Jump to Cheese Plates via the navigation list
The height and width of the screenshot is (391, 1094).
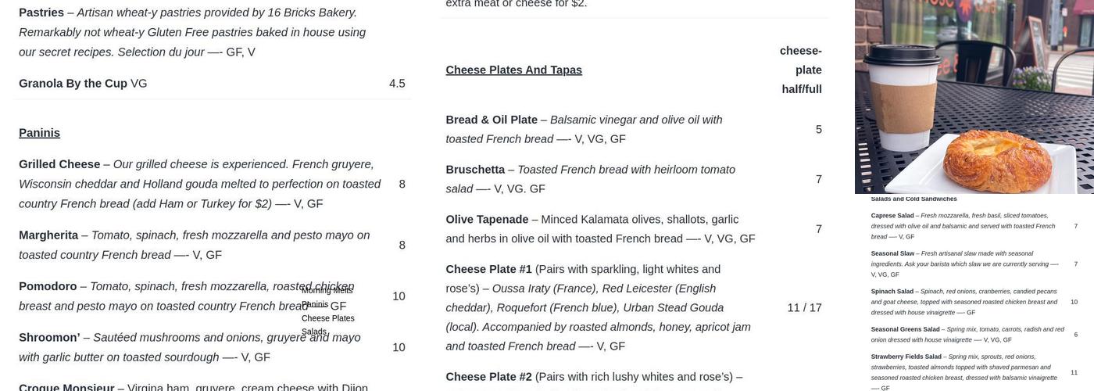327,318
